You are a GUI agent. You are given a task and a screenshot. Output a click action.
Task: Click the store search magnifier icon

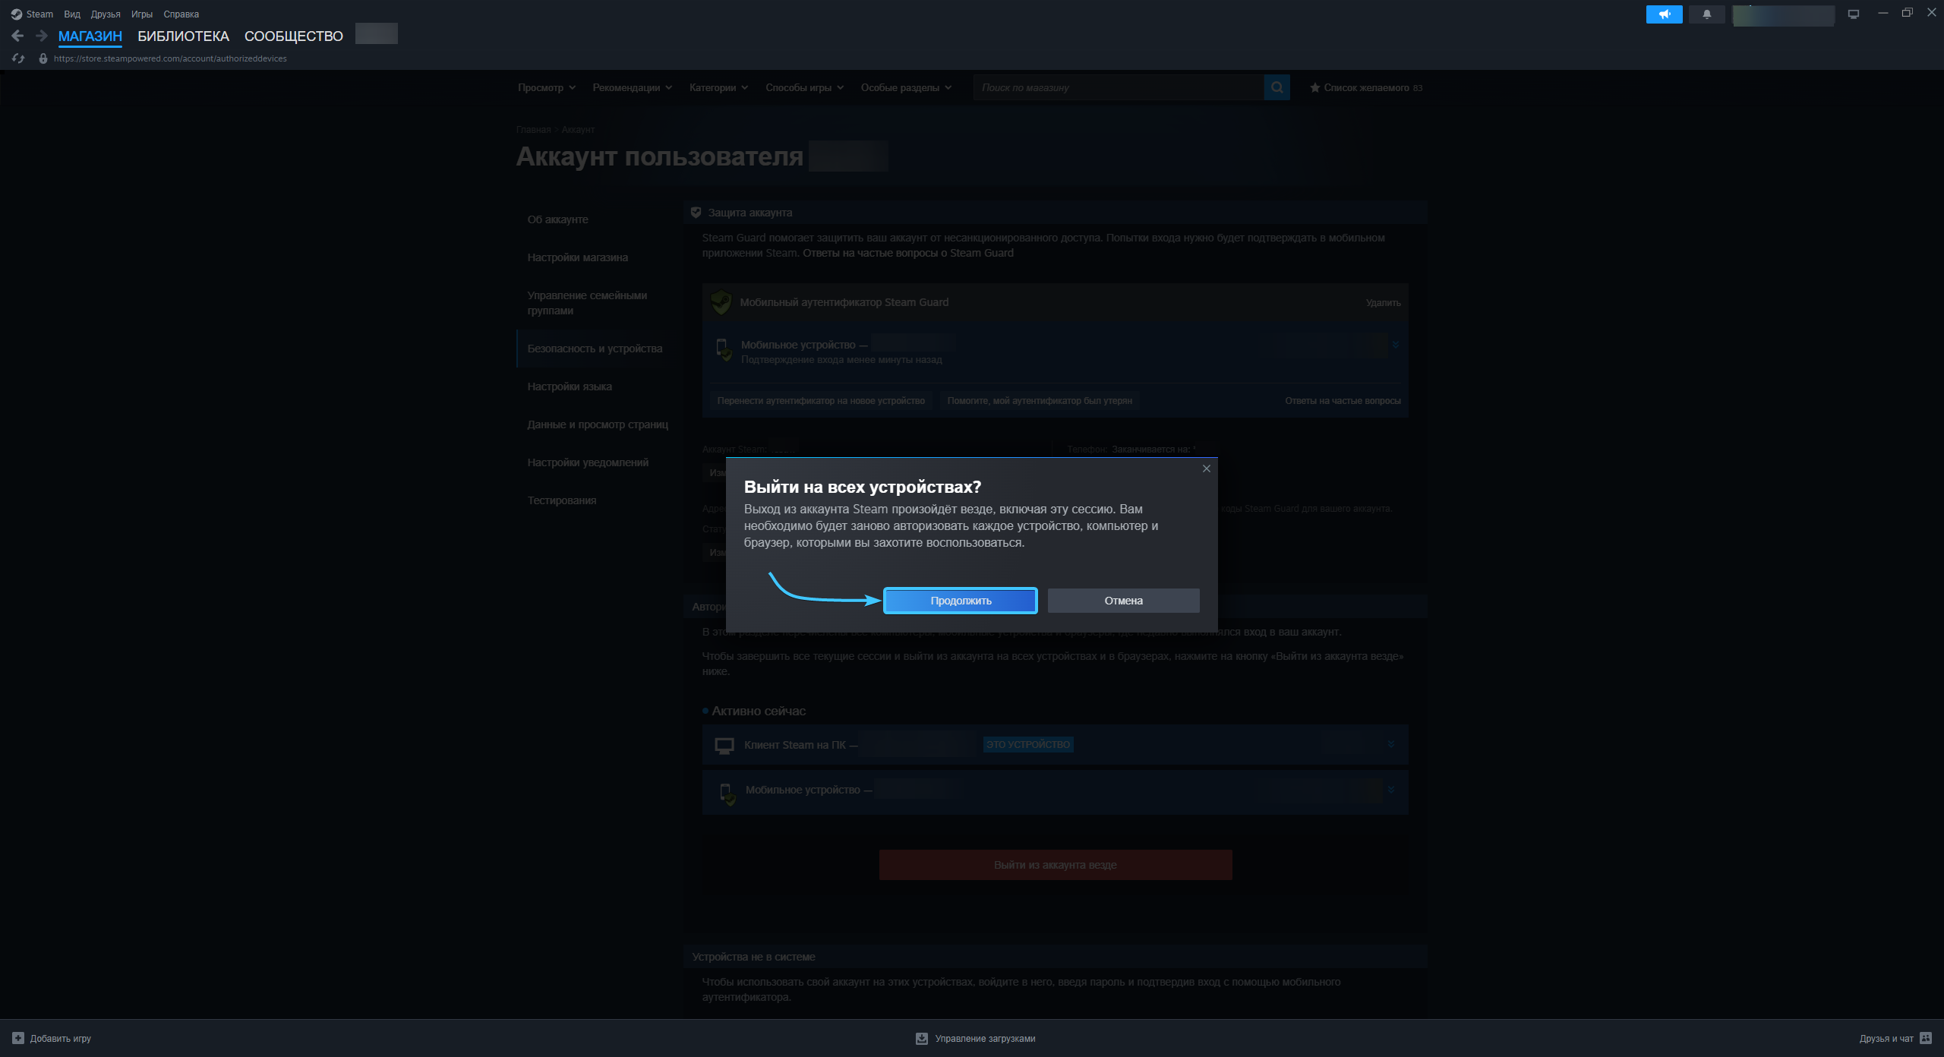pyautogui.click(x=1277, y=87)
